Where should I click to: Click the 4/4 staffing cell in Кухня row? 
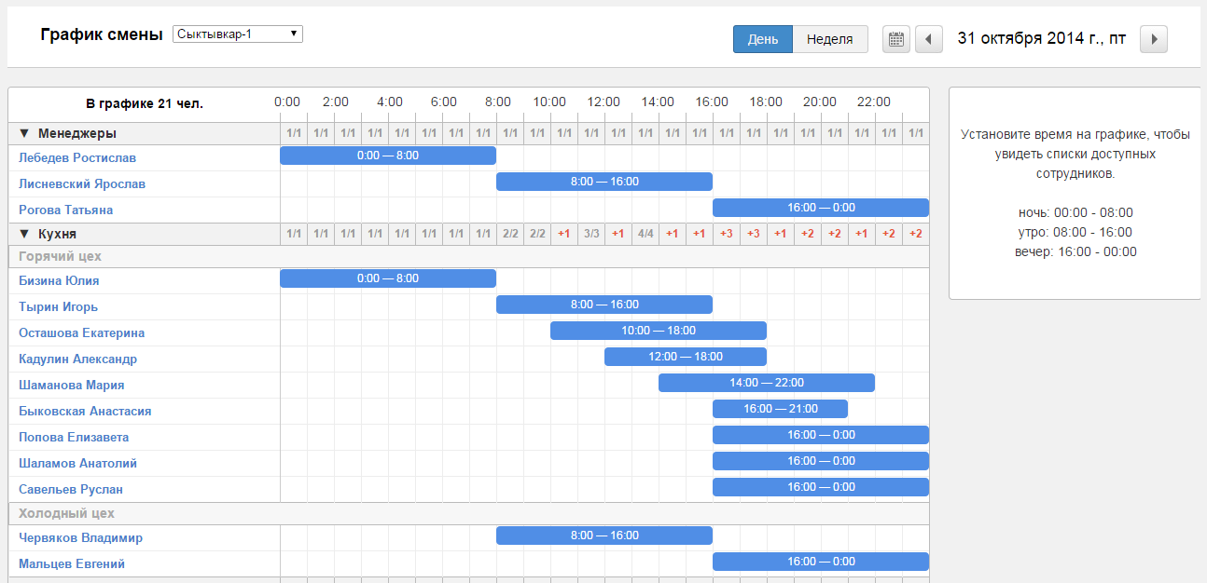[645, 234]
